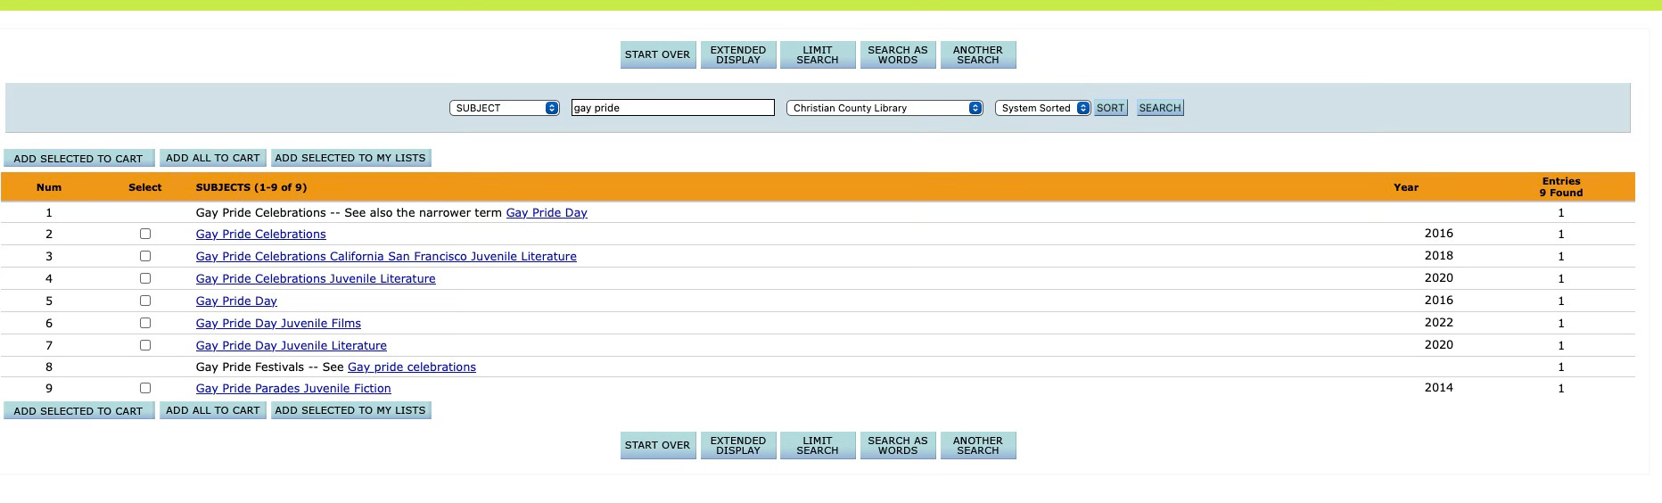The width and height of the screenshot is (1662, 503).
Task: Open Gay Pride Day Juvenile Literature link
Action: coord(291,345)
